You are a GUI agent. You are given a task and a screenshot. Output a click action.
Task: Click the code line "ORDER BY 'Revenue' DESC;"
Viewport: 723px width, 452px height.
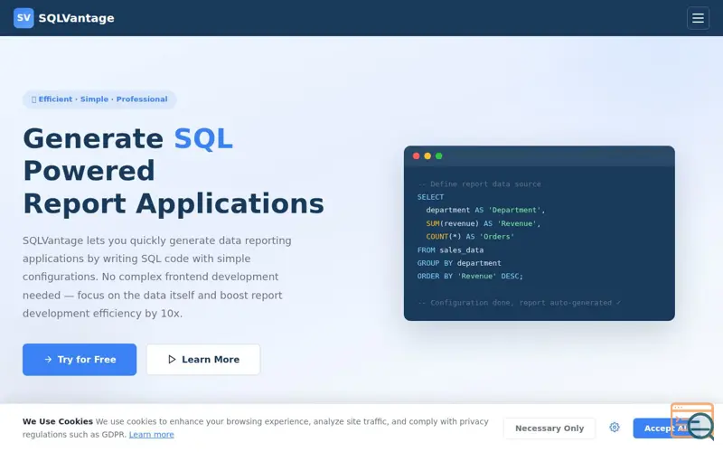pyautogui.click(x=470, y=276)
